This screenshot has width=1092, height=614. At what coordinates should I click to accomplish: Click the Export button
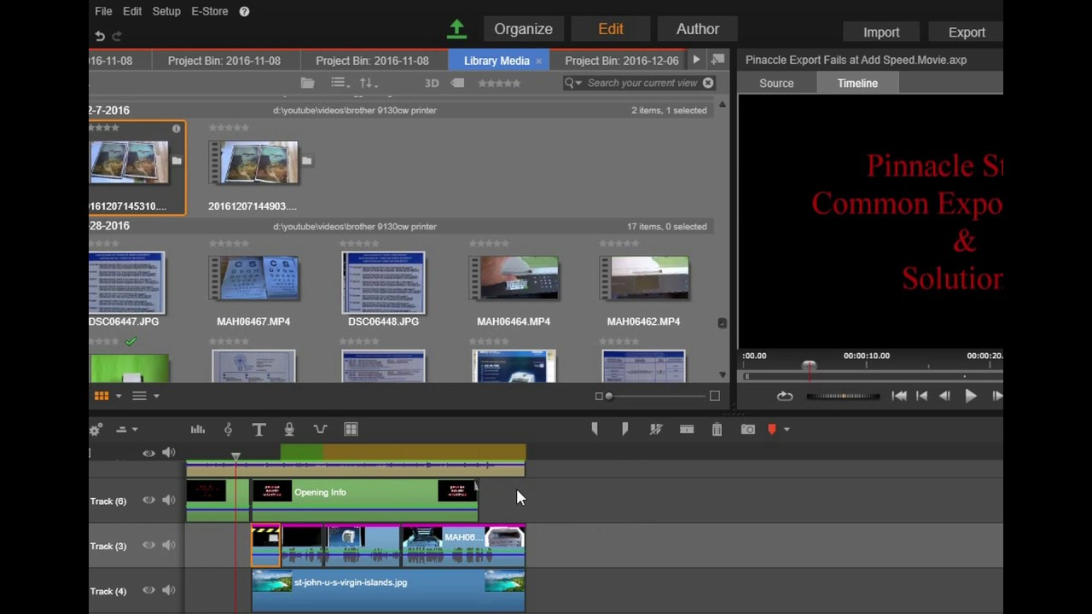pyautogui.click(x=967, y=32)
